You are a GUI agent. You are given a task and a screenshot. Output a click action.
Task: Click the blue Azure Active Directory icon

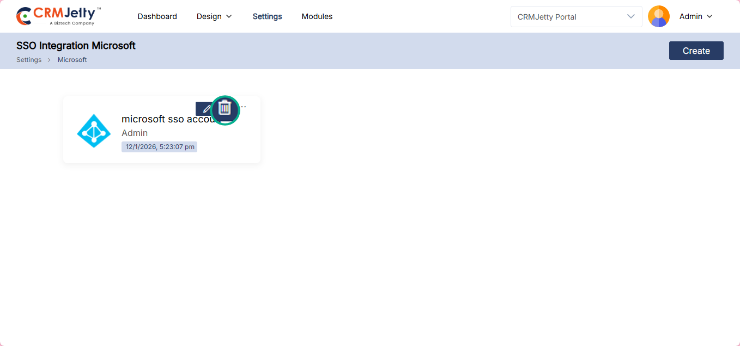point(94,131)
